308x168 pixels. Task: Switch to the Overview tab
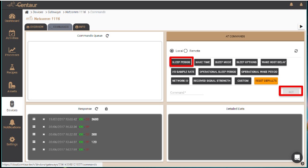click(35, 27)
